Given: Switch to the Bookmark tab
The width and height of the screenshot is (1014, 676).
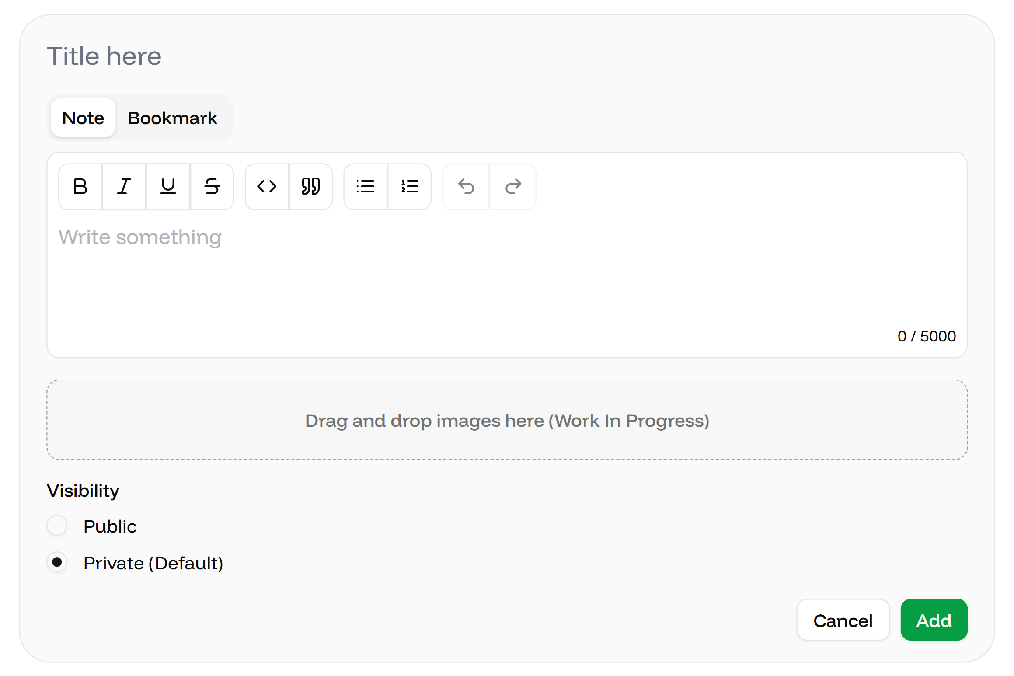Looking at the screenshot, I should (x=172, y=118).
